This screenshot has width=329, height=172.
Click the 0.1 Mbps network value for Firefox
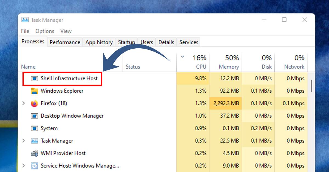tap(293, 103)
